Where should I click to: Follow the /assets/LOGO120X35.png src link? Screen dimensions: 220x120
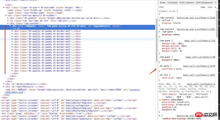(x=135, y=90)
